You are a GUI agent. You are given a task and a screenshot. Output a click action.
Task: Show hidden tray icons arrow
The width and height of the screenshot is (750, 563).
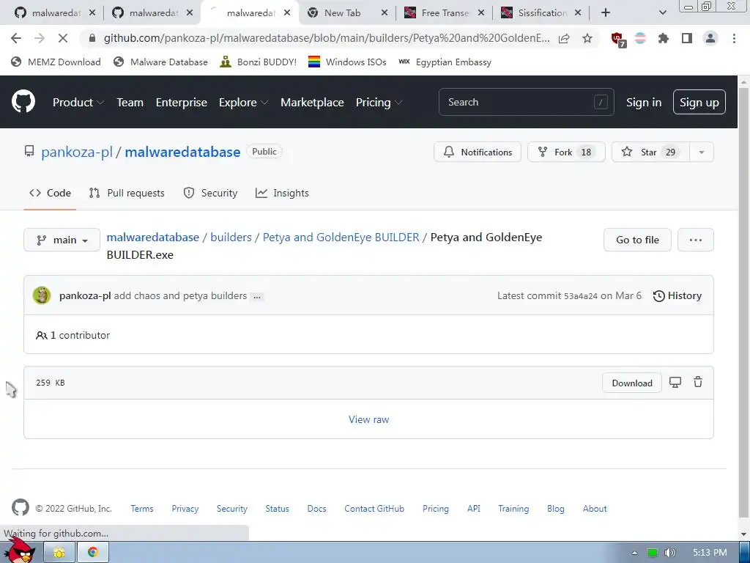pos(634,553)
